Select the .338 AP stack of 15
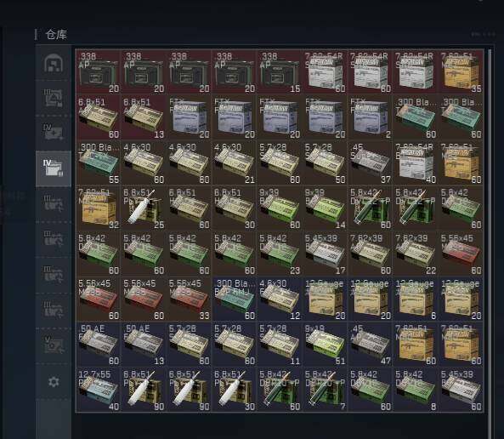Image resolution: width=504 pixels, height=439 pixels. coord(279,71)
